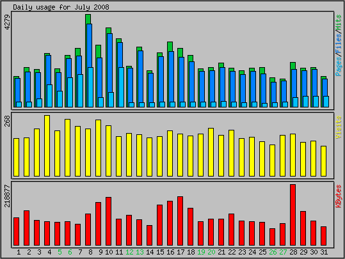Click day label 3 on the x-axis
Viewport: 345px width, 259px height.
click(39, 252)
